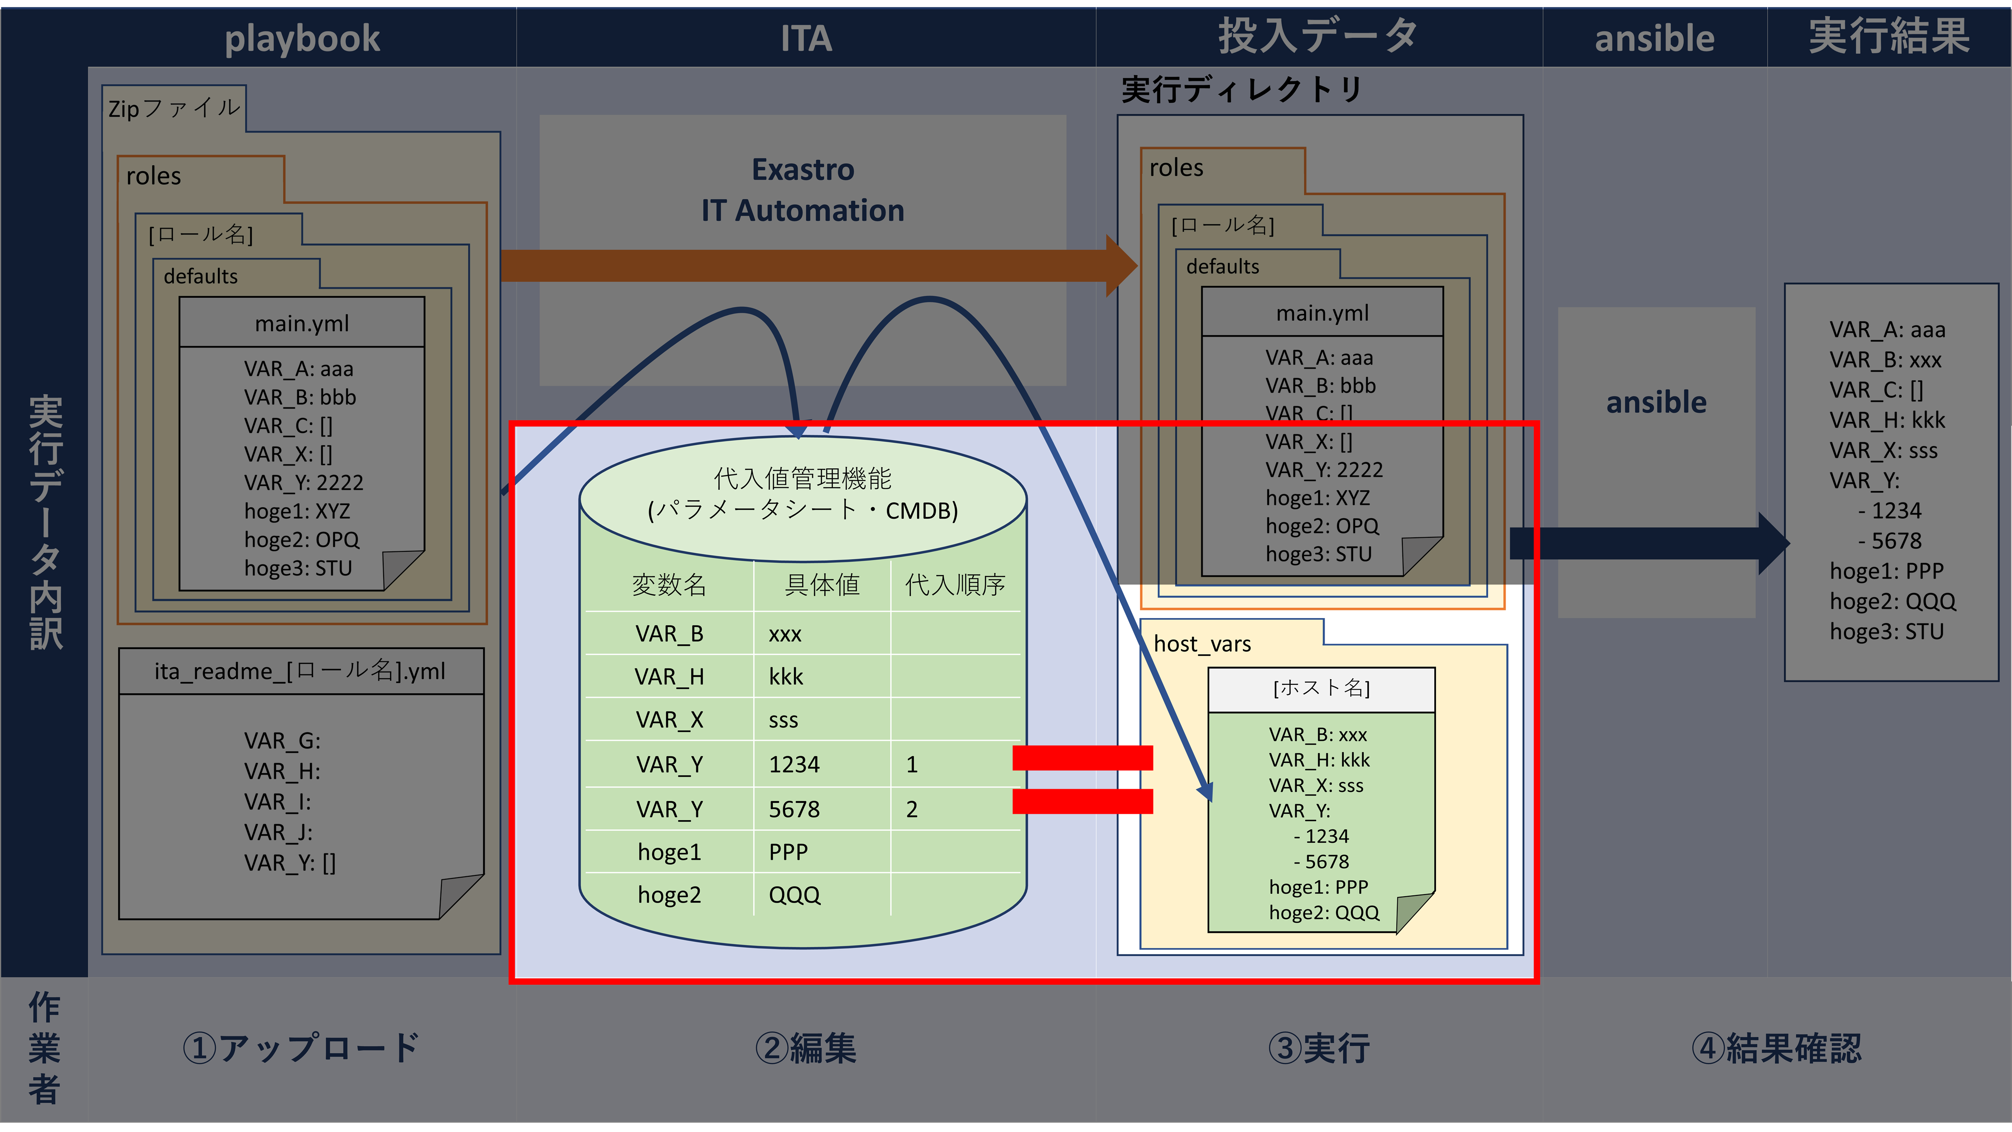This screenshot has height=1132, width=2012.
Task: Click the ④結果確認 step label
Action: 1776,1048
